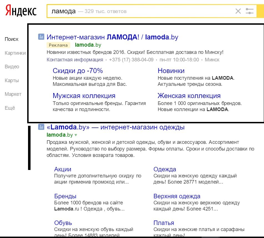This screenshot has width=264, height=238.
Task: Click the Lamoda favicon on the organic result
Action: [x=41, y=127]
